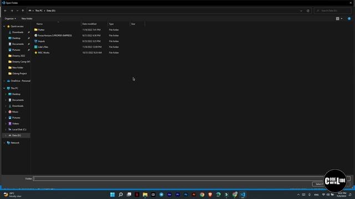355x199 pixels.
Task: Refresh the Data (D:) folder listing
Action: (x=308, y=11)
